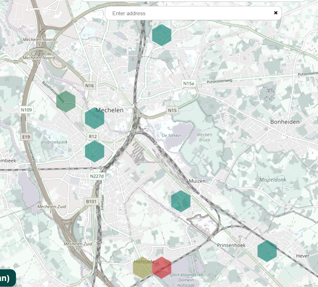
Task: Select the olive-yellow hexagon over Hofstade
Action: (x=143, y=268)
